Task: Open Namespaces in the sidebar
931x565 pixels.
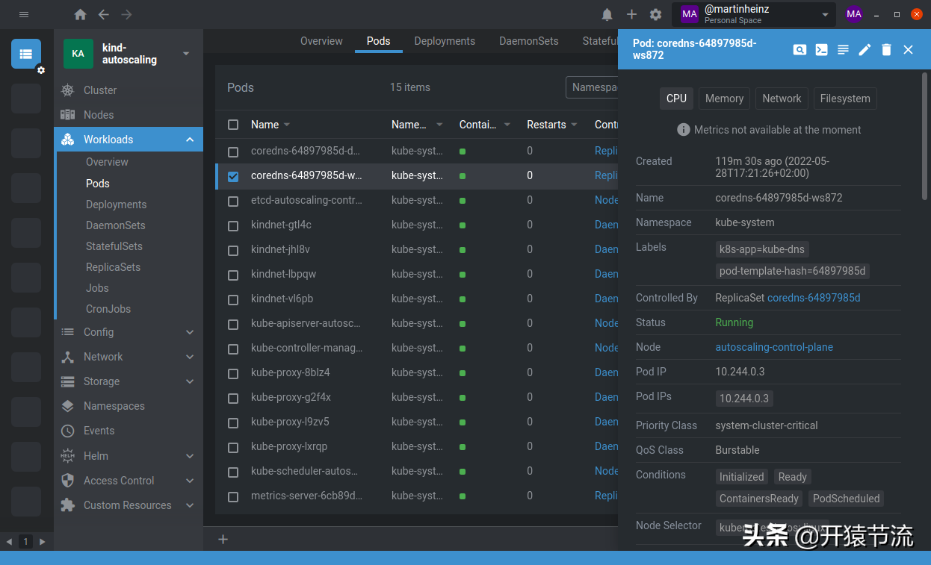Action: pos(114,406)
